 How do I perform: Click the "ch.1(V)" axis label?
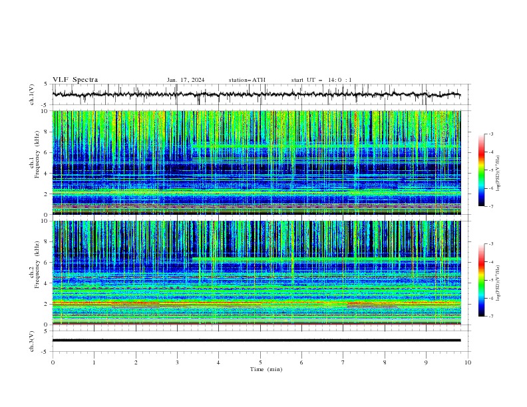(32, 94)
